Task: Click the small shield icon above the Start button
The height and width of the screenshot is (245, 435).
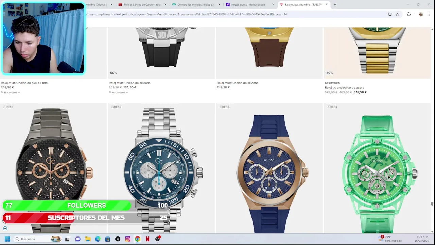Action: (5, 228)
